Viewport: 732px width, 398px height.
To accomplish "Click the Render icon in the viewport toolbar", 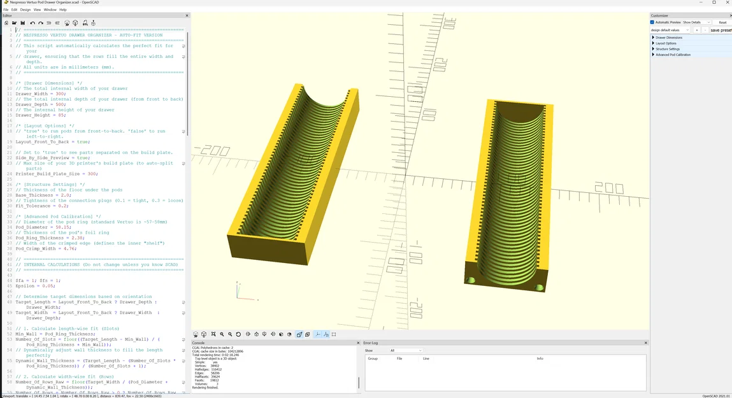I will [x=204, y=334].
